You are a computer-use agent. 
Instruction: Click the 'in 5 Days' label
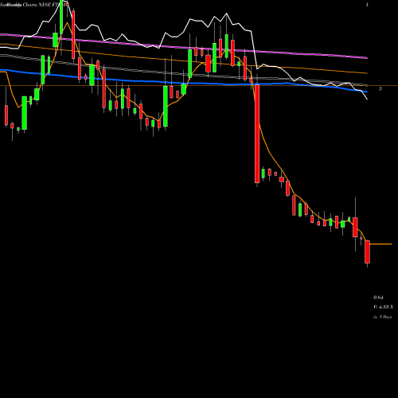382,317
